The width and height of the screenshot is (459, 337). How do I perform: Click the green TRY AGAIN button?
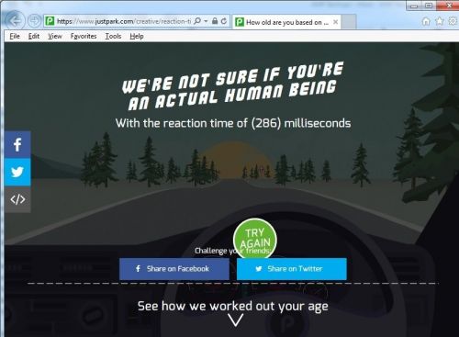tap(255, 239)
